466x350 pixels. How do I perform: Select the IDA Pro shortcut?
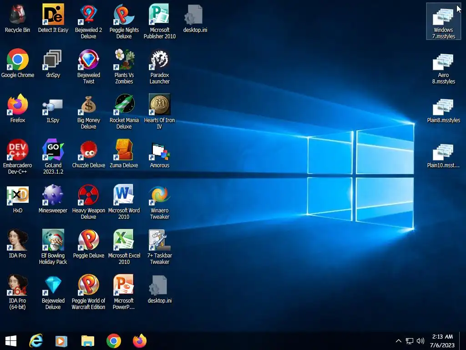pyautogui.click(x=18, y=244)
